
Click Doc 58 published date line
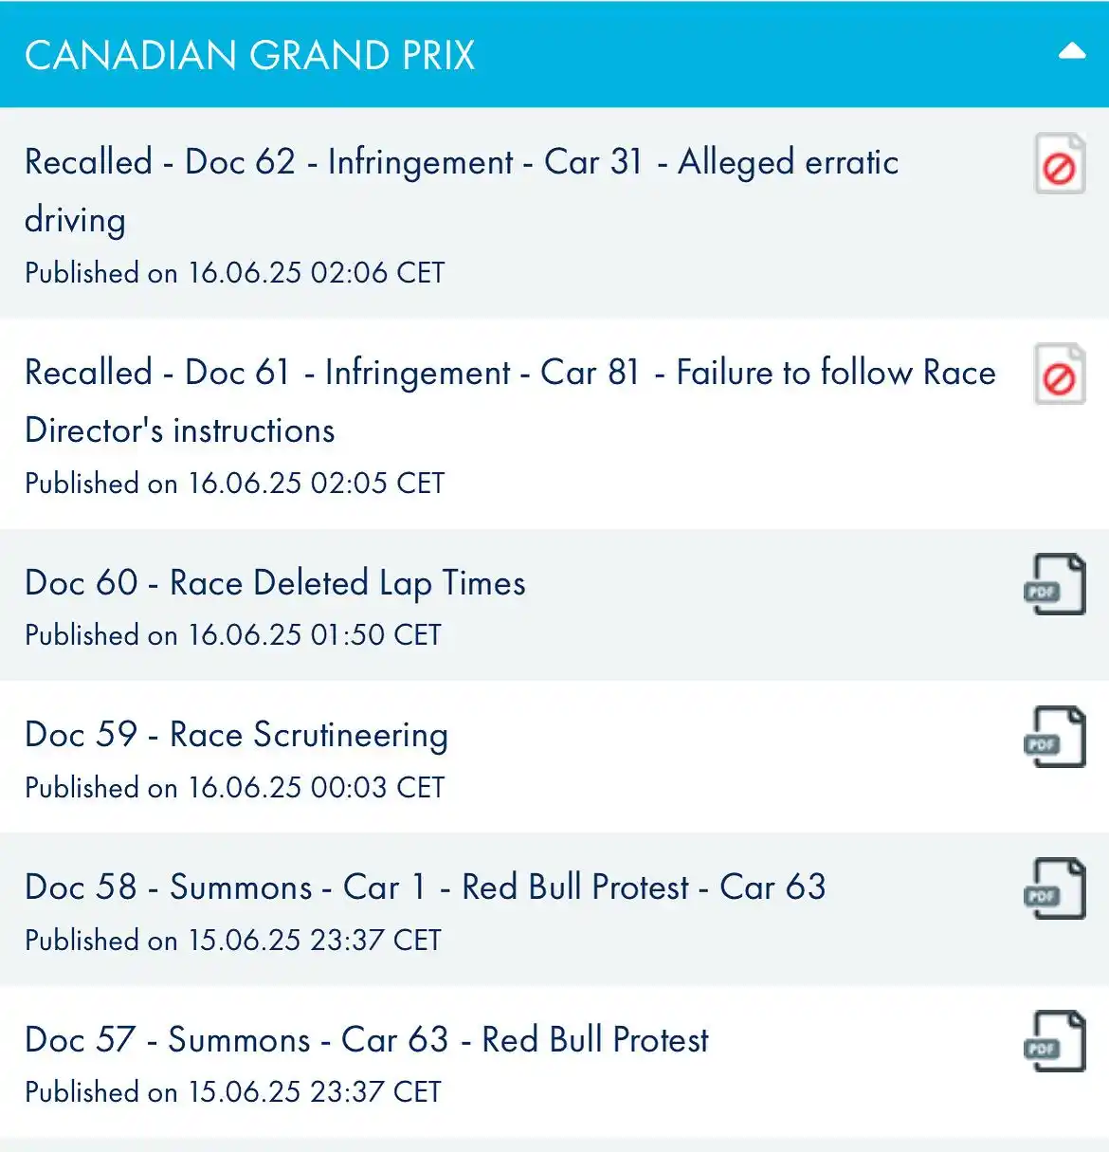(233, 941)
